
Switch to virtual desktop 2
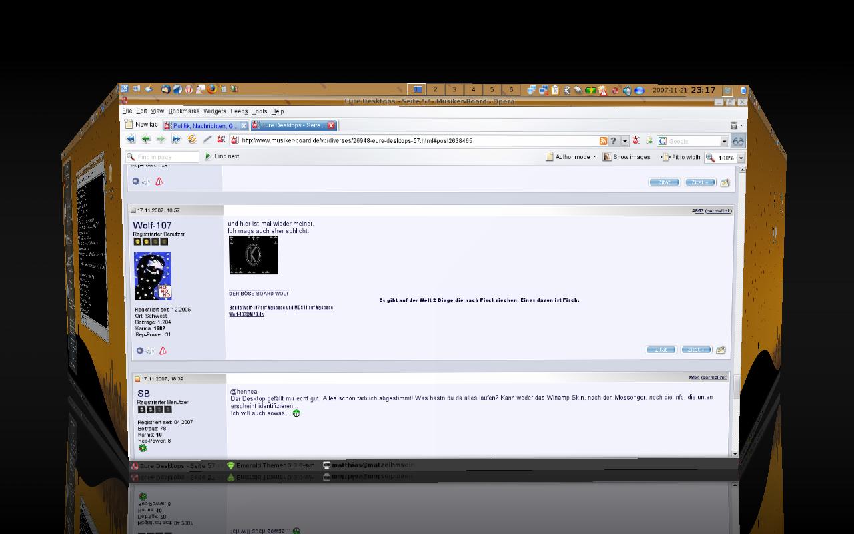click(x=436, y=89)
